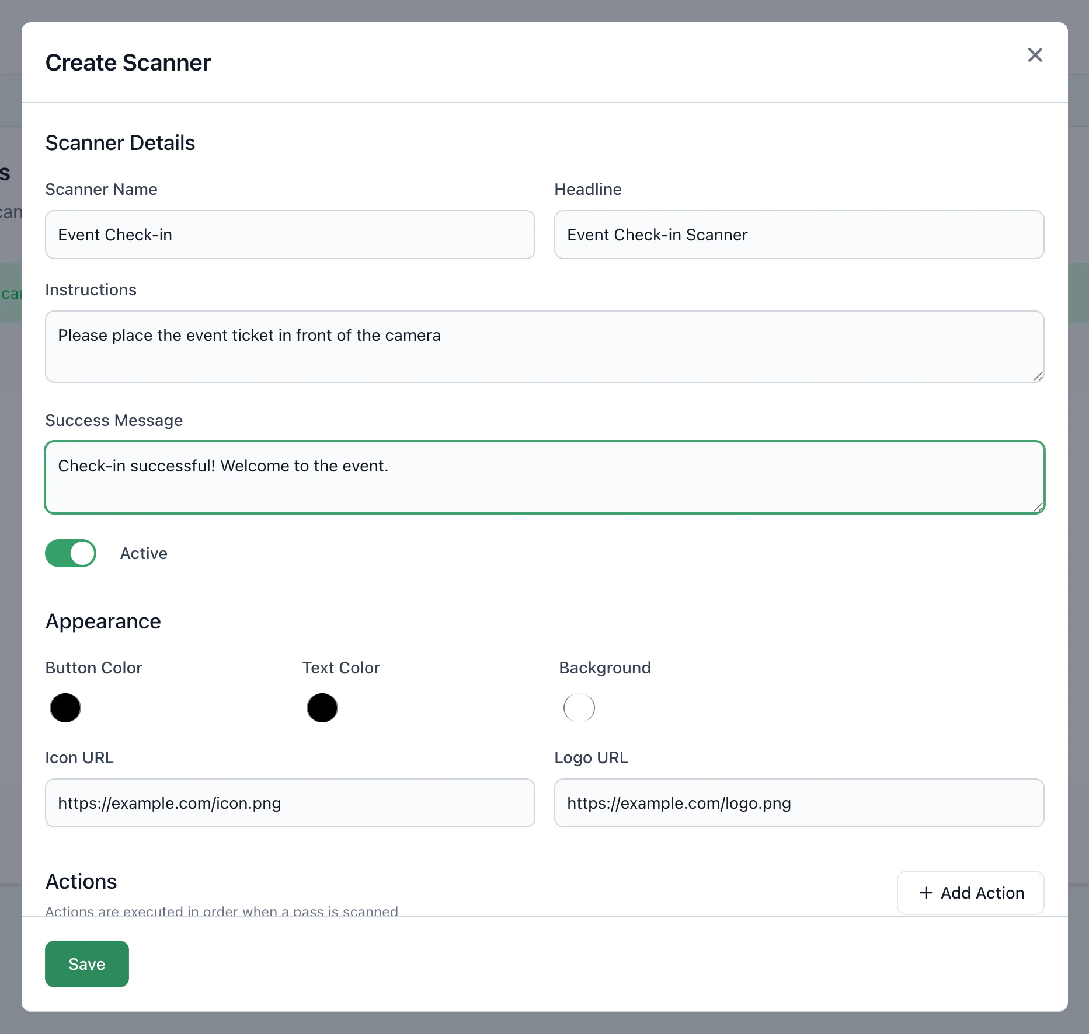Toggle the Active switch off
1089x1034 pixels.
tap(71, 553)
